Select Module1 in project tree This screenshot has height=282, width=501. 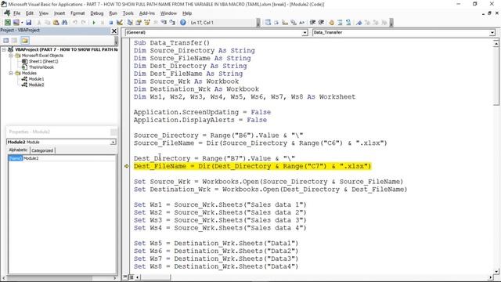tap(37, 79)
